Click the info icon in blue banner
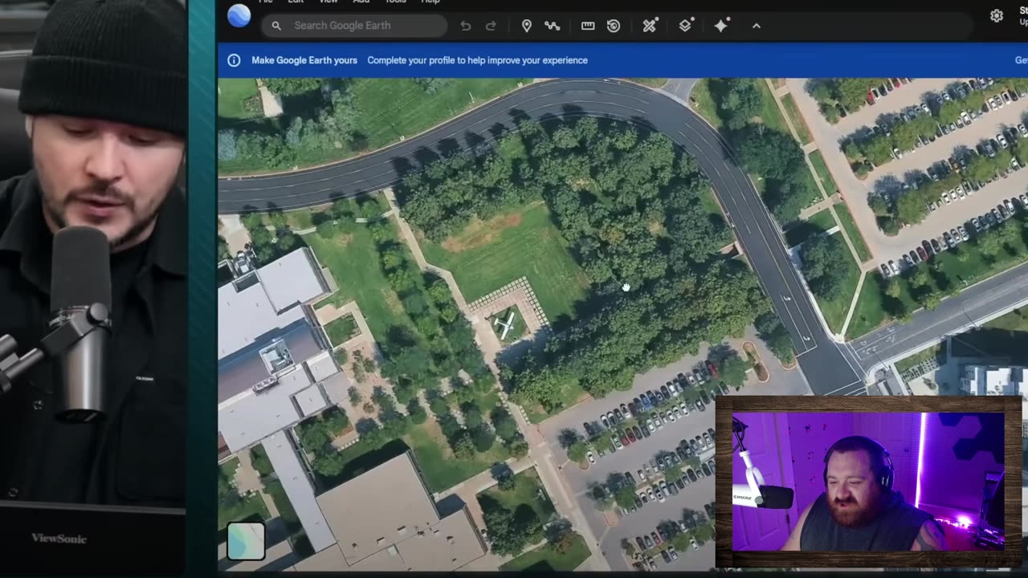1028x578 pixels. pos(234,60)
